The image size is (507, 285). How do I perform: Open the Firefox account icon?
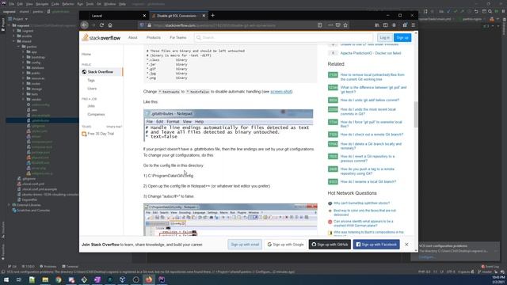pyautogui.click(x=394, y=25)
